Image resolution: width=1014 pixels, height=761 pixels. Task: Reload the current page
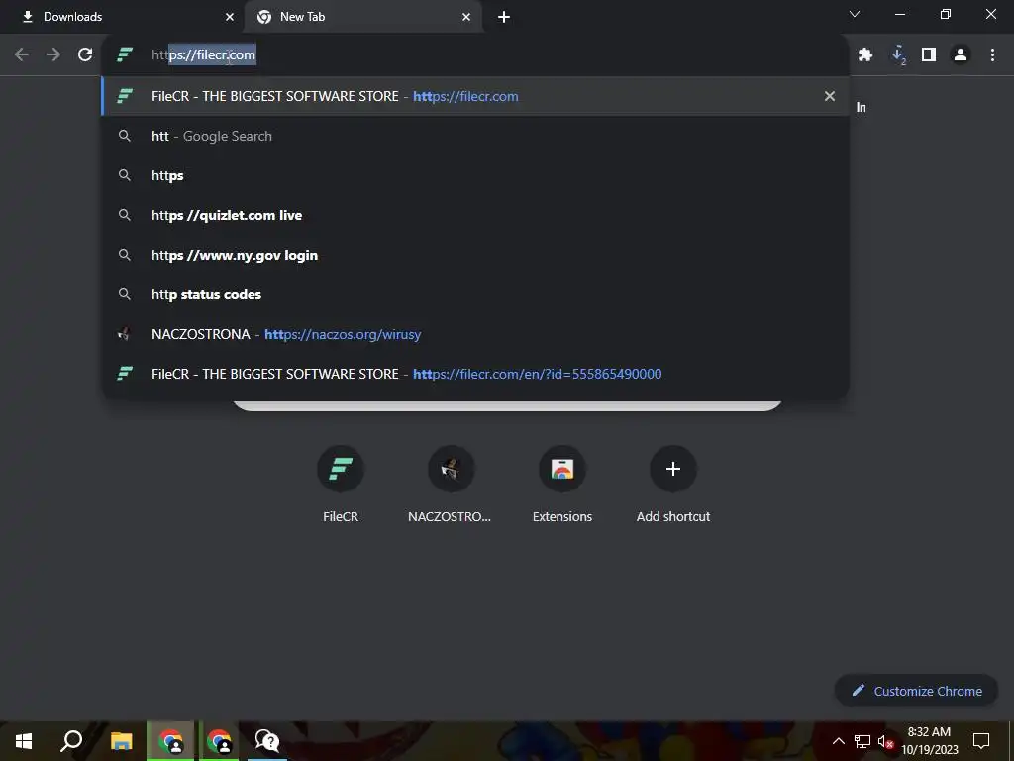coord(85,54)
